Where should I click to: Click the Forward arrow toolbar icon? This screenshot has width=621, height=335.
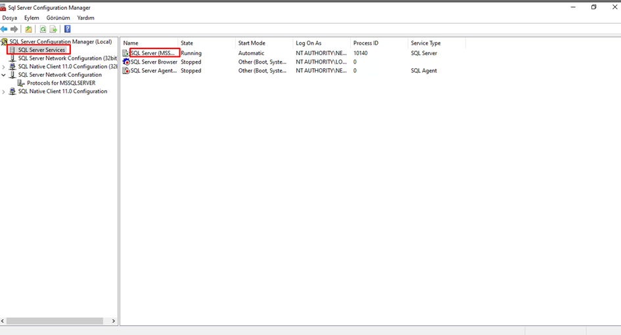point(14,30)
